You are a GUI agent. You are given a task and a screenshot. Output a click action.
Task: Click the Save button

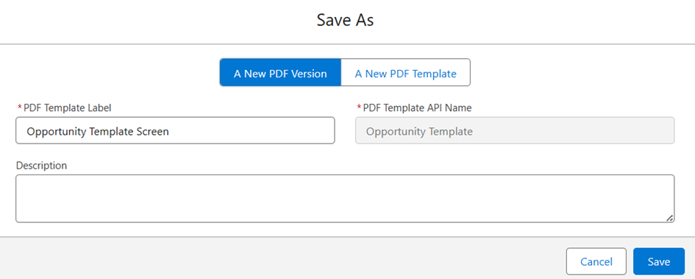(x=659, y=261)
